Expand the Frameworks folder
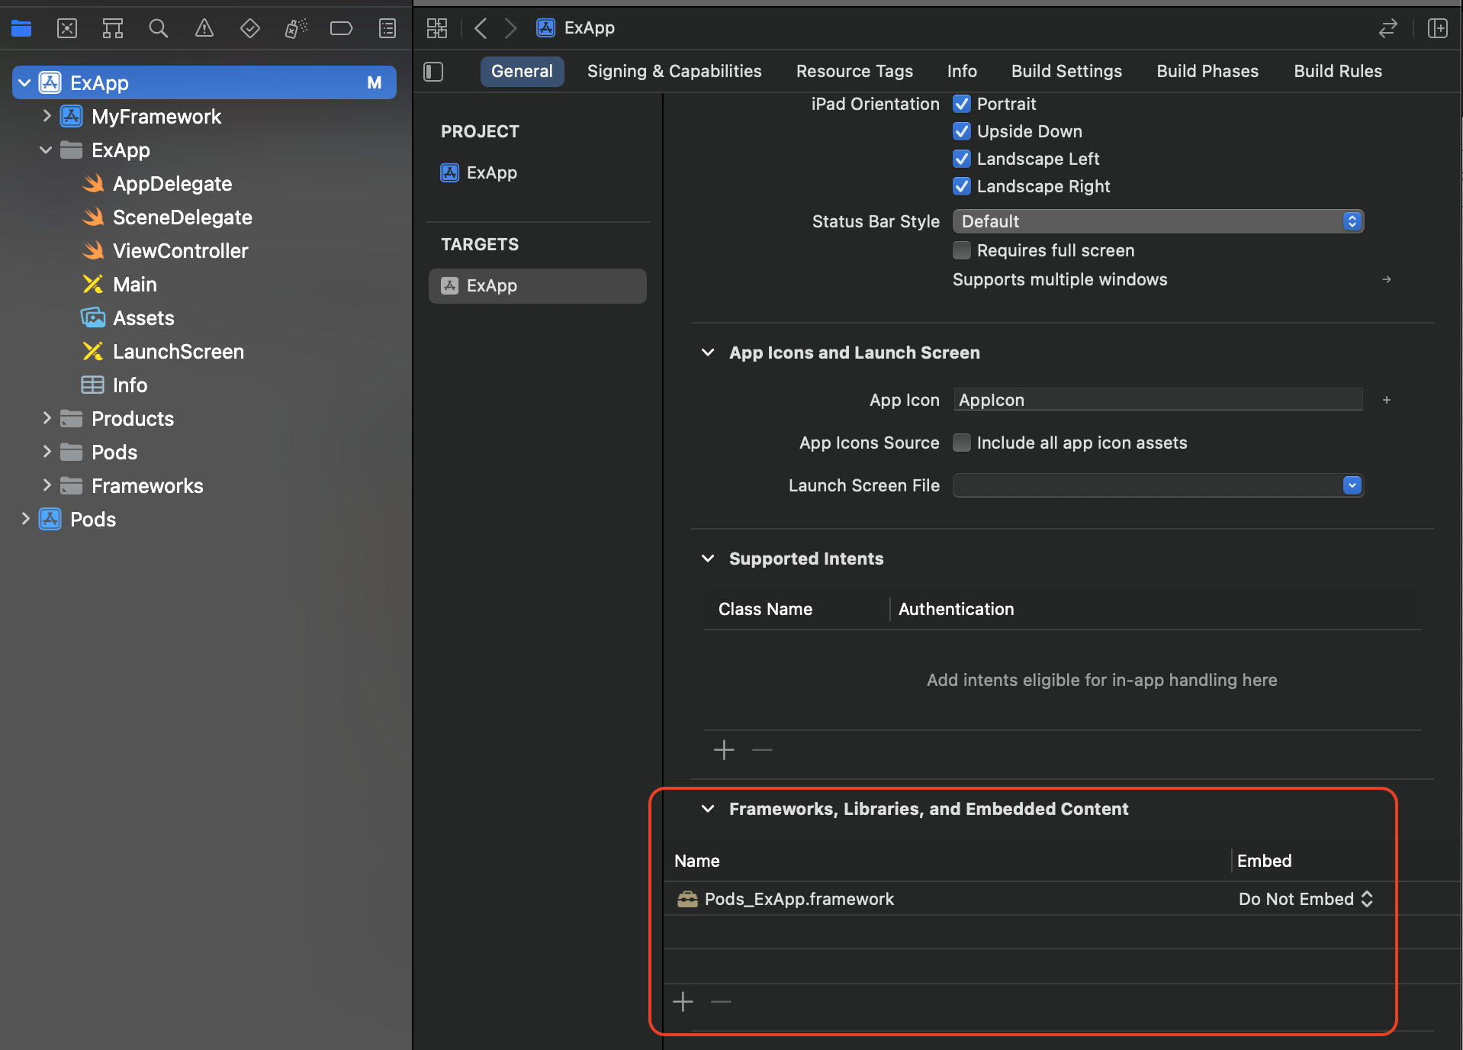The height and width of the screenshot is (1050, 1463). point(47,485)
